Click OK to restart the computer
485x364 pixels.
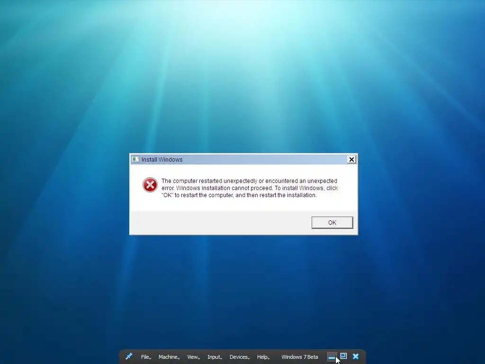click(332, 223)
